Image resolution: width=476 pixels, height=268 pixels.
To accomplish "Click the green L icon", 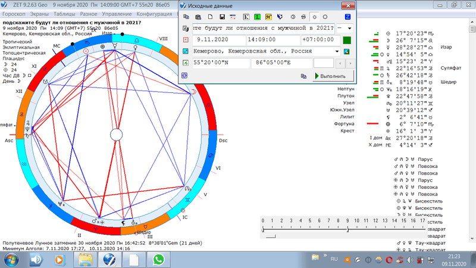I will coord(257,16).
